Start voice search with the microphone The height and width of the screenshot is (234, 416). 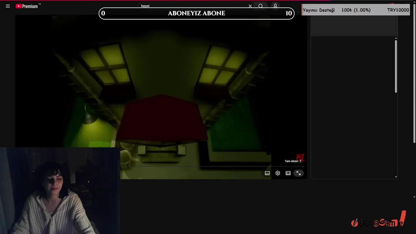click(x=275, y=6)
